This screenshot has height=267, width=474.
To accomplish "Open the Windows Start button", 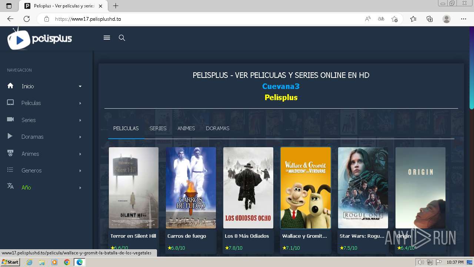I will (x=10, y=262).
